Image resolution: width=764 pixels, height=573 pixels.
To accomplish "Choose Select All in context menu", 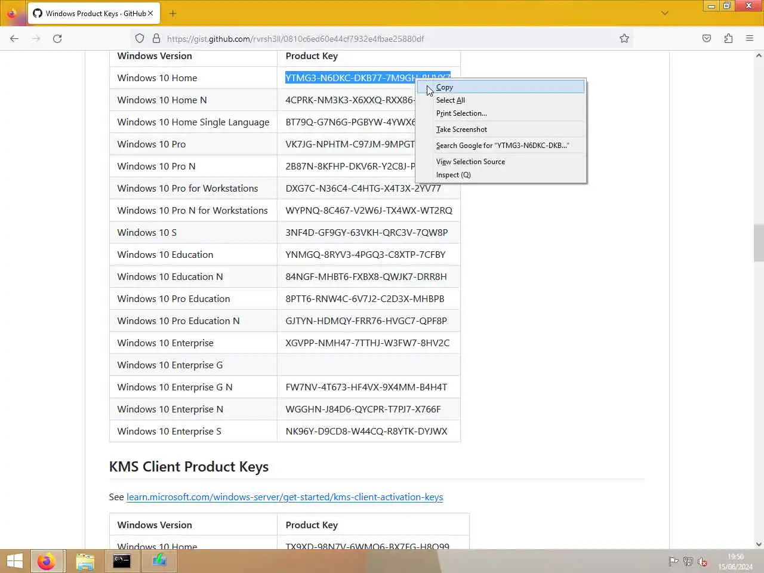I will click(x=501, y=100).
